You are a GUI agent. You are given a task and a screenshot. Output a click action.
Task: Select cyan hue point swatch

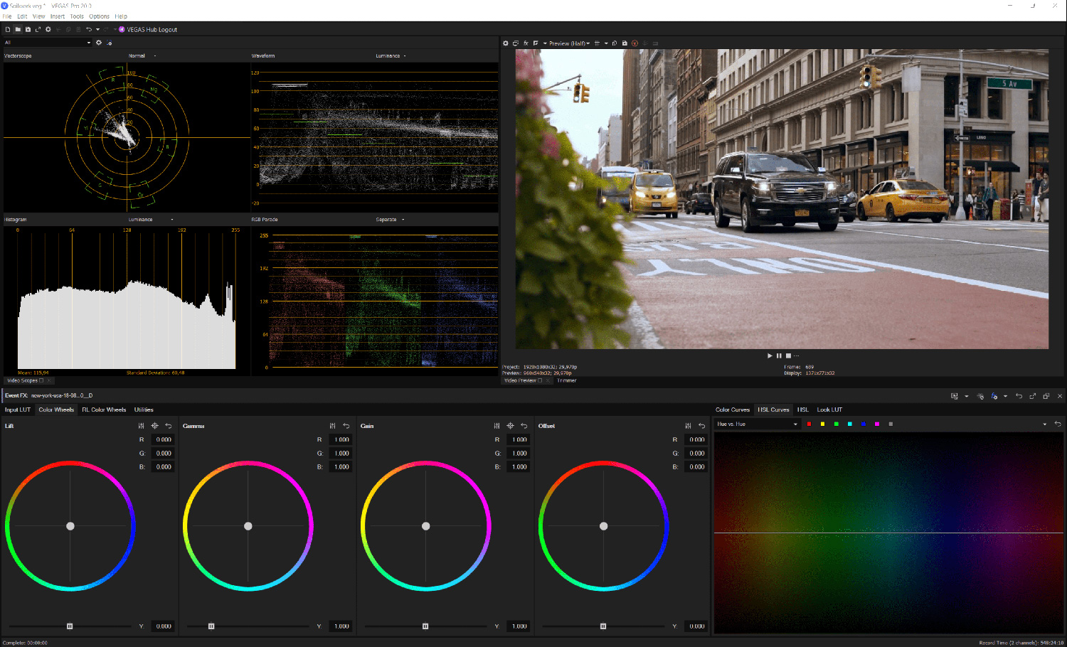click(x=849, y=424)
